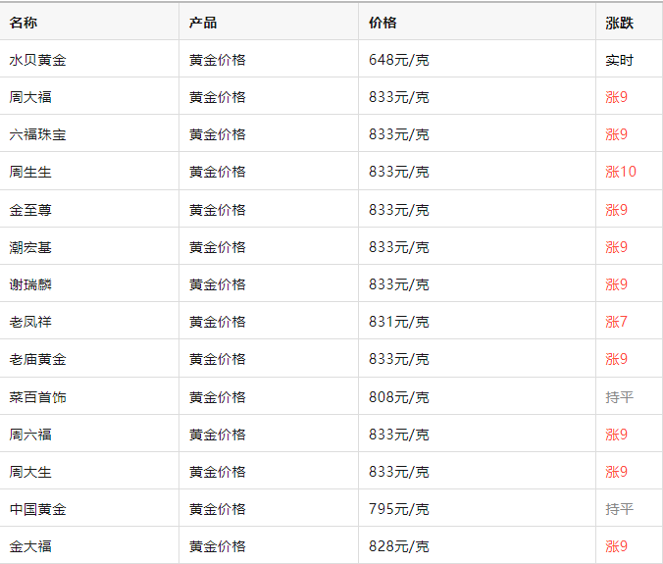
Task: Click the 老凤祥 brand name
Action: pos(30,322)
